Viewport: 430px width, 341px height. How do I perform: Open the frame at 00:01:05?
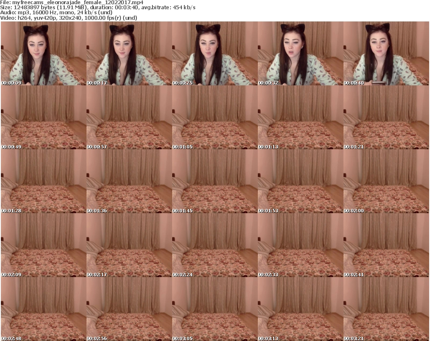(x=215, y=117)
